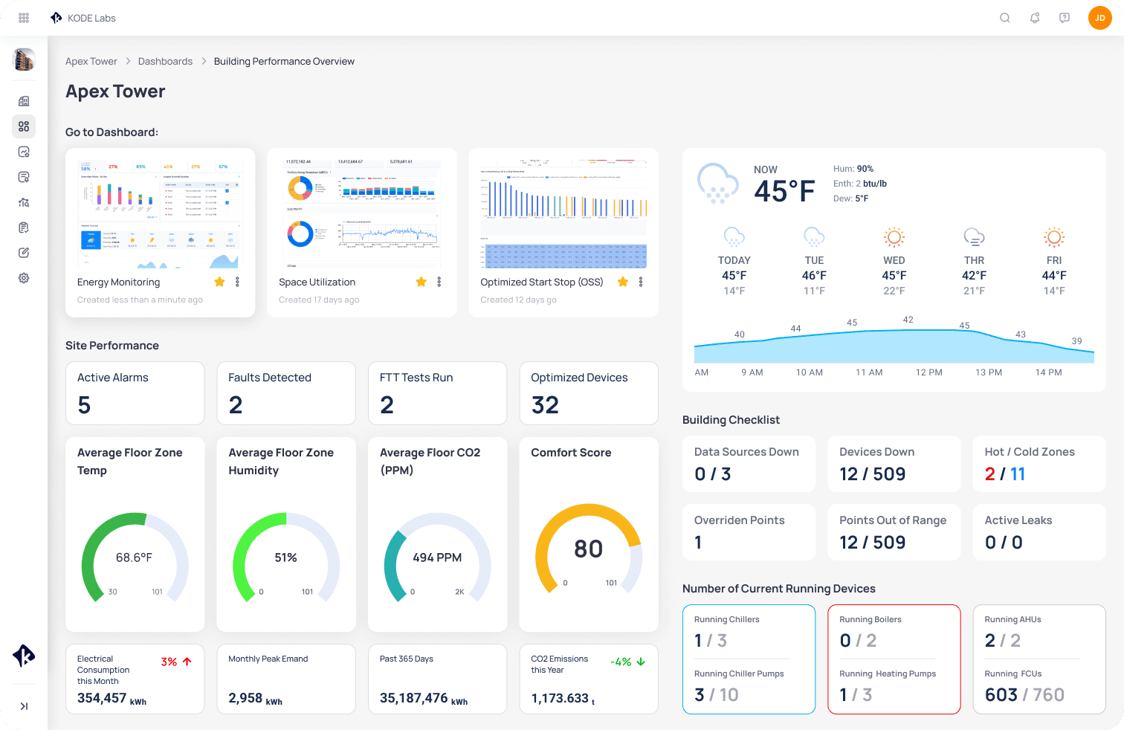Open the clipboard checklist icon in the sidebar
This screenshot has width=1124, height=730.
(23, 227)
